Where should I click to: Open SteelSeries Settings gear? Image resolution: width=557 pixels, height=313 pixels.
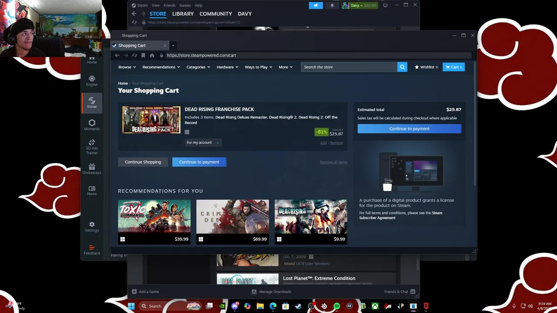[x=92, y=227]
